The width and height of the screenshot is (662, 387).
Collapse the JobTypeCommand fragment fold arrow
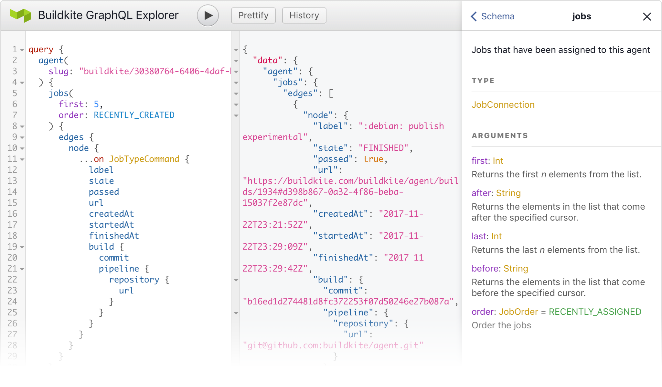coord(21,159)
